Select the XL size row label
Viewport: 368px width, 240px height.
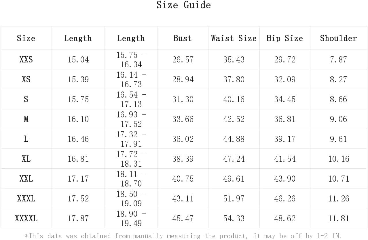(x=26, y=159)
